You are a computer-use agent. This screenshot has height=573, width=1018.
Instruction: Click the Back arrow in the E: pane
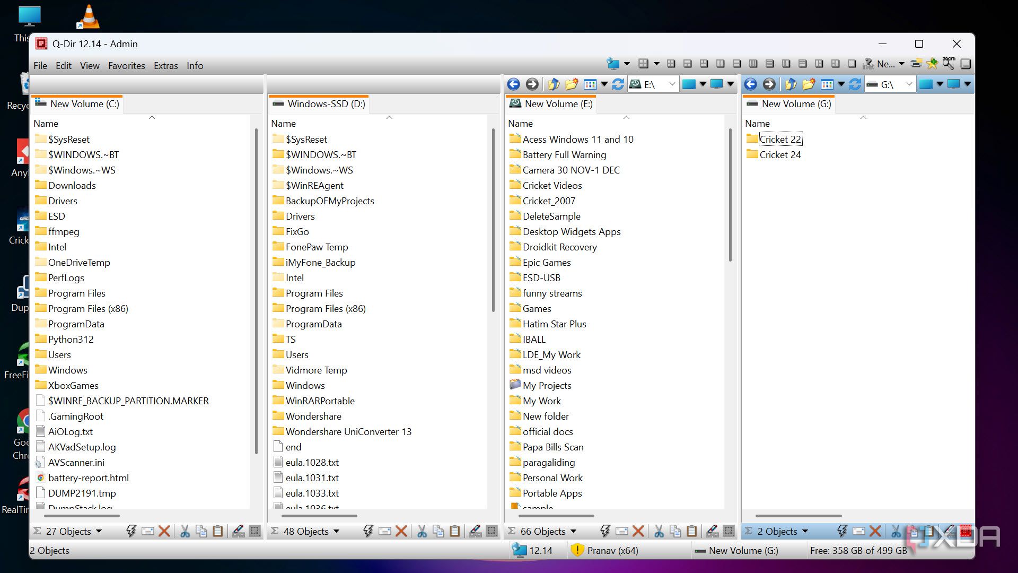tap(513, 84)
